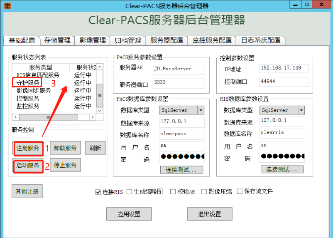Click the 停止服务 button

pos(65,165)
